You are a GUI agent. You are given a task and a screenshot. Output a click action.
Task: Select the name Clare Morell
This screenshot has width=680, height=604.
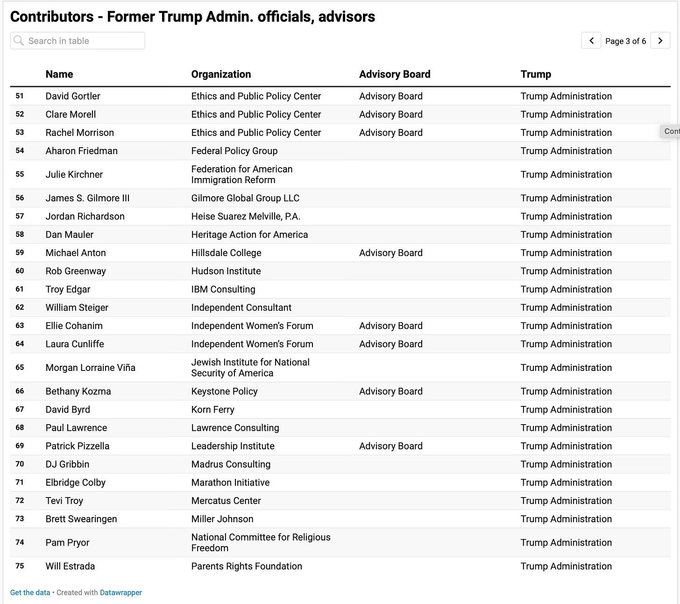[71, 114]
